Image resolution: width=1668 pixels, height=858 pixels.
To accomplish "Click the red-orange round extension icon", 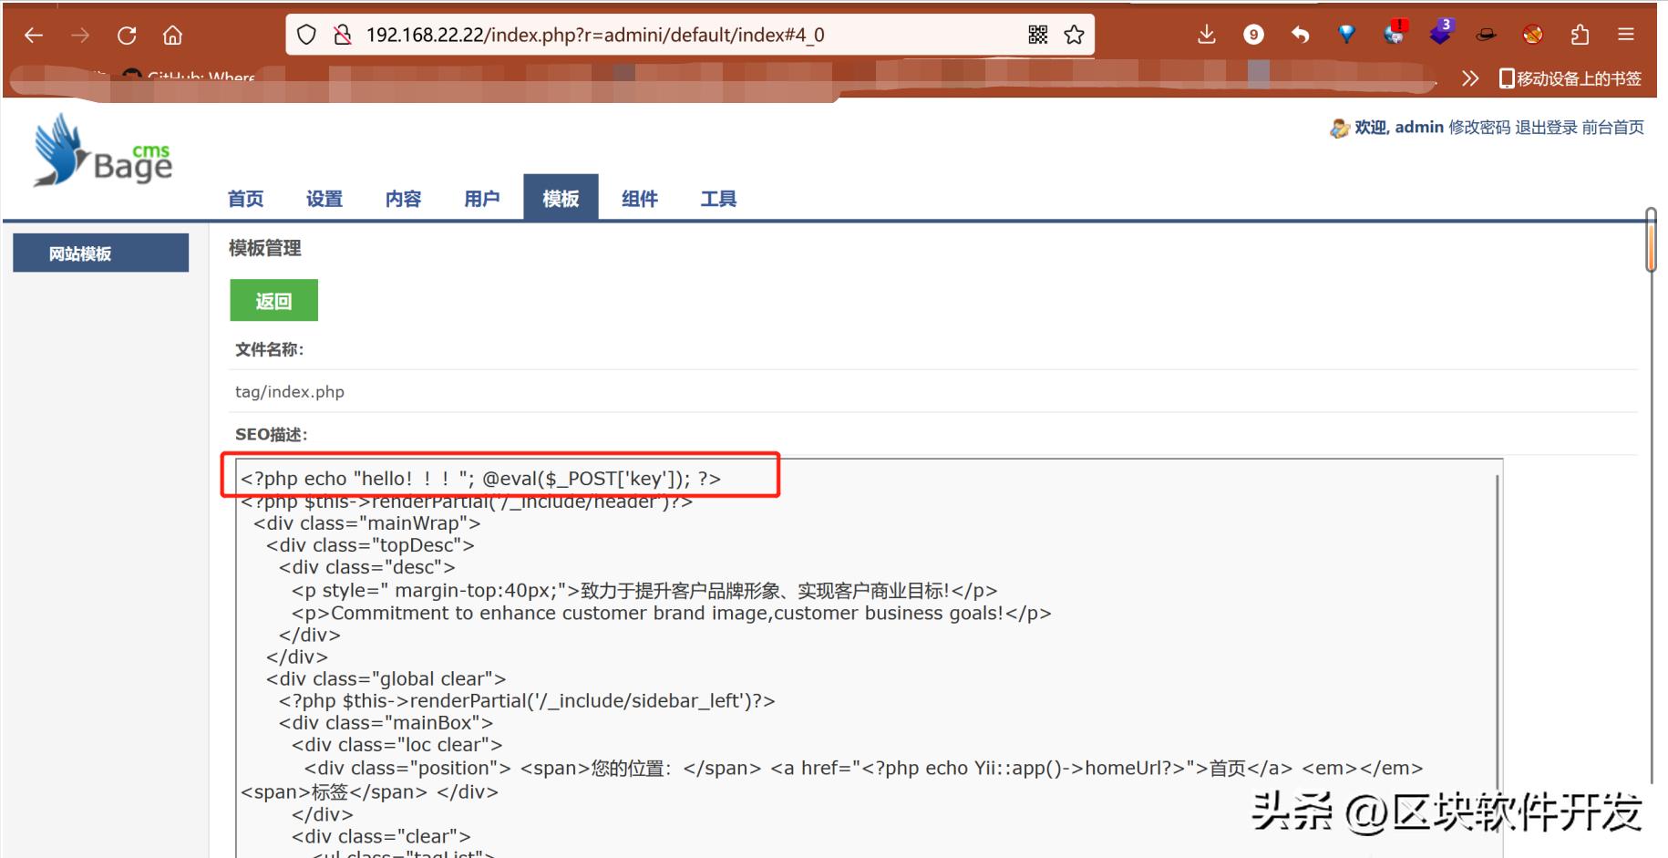I will (x=1533, y=35).
